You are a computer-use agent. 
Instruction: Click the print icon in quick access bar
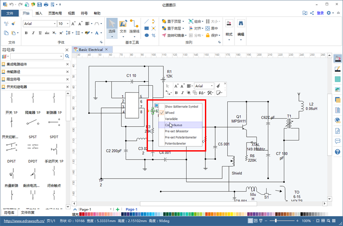pyautogui.click(x=46, y=4)
